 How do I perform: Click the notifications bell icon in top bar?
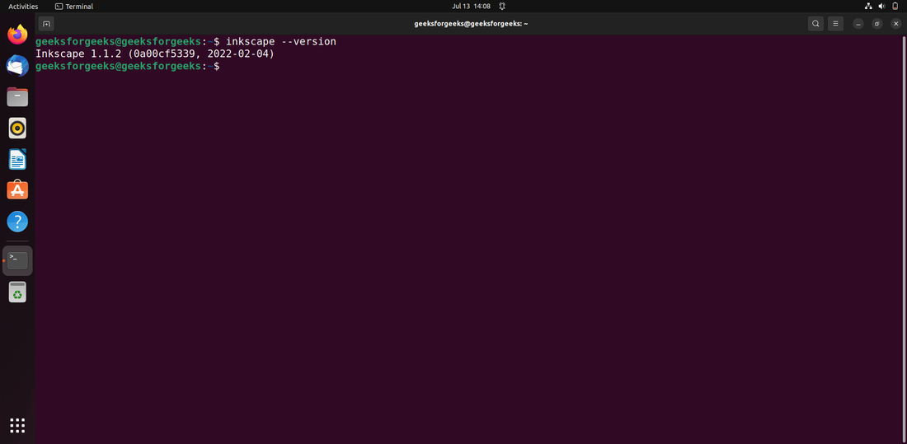(x=502, y=7)
